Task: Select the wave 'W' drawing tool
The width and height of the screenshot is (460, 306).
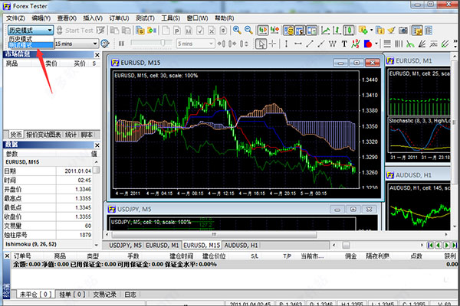Action: point(330,44)
